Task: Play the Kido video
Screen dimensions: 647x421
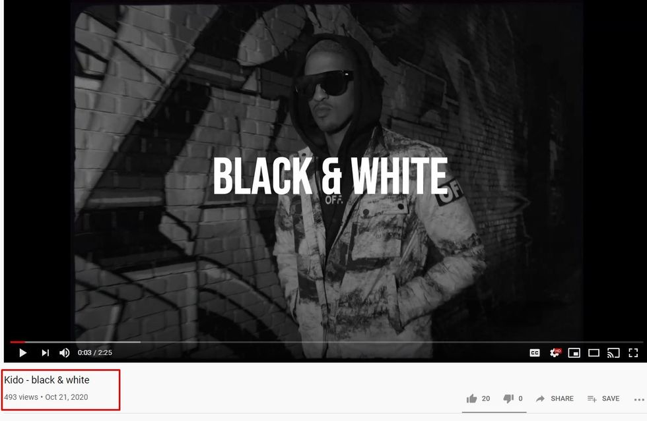Action: point(23,352)
